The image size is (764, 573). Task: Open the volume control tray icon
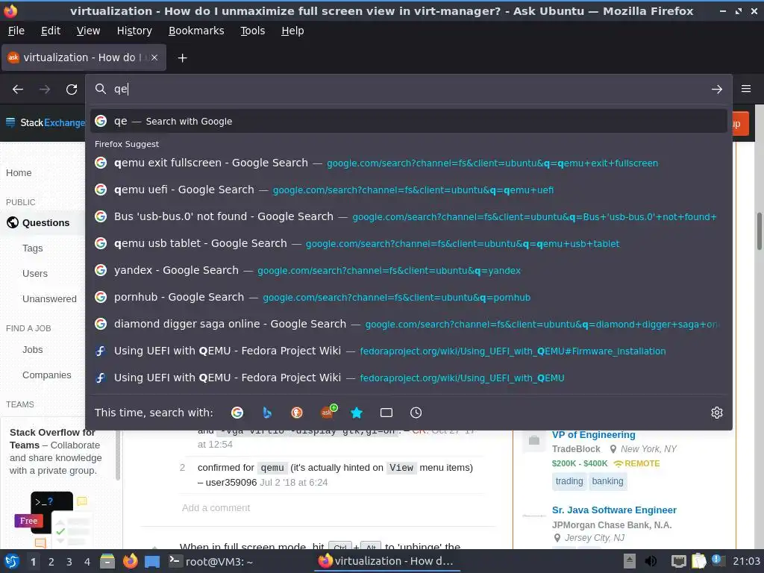coord(651,561)
